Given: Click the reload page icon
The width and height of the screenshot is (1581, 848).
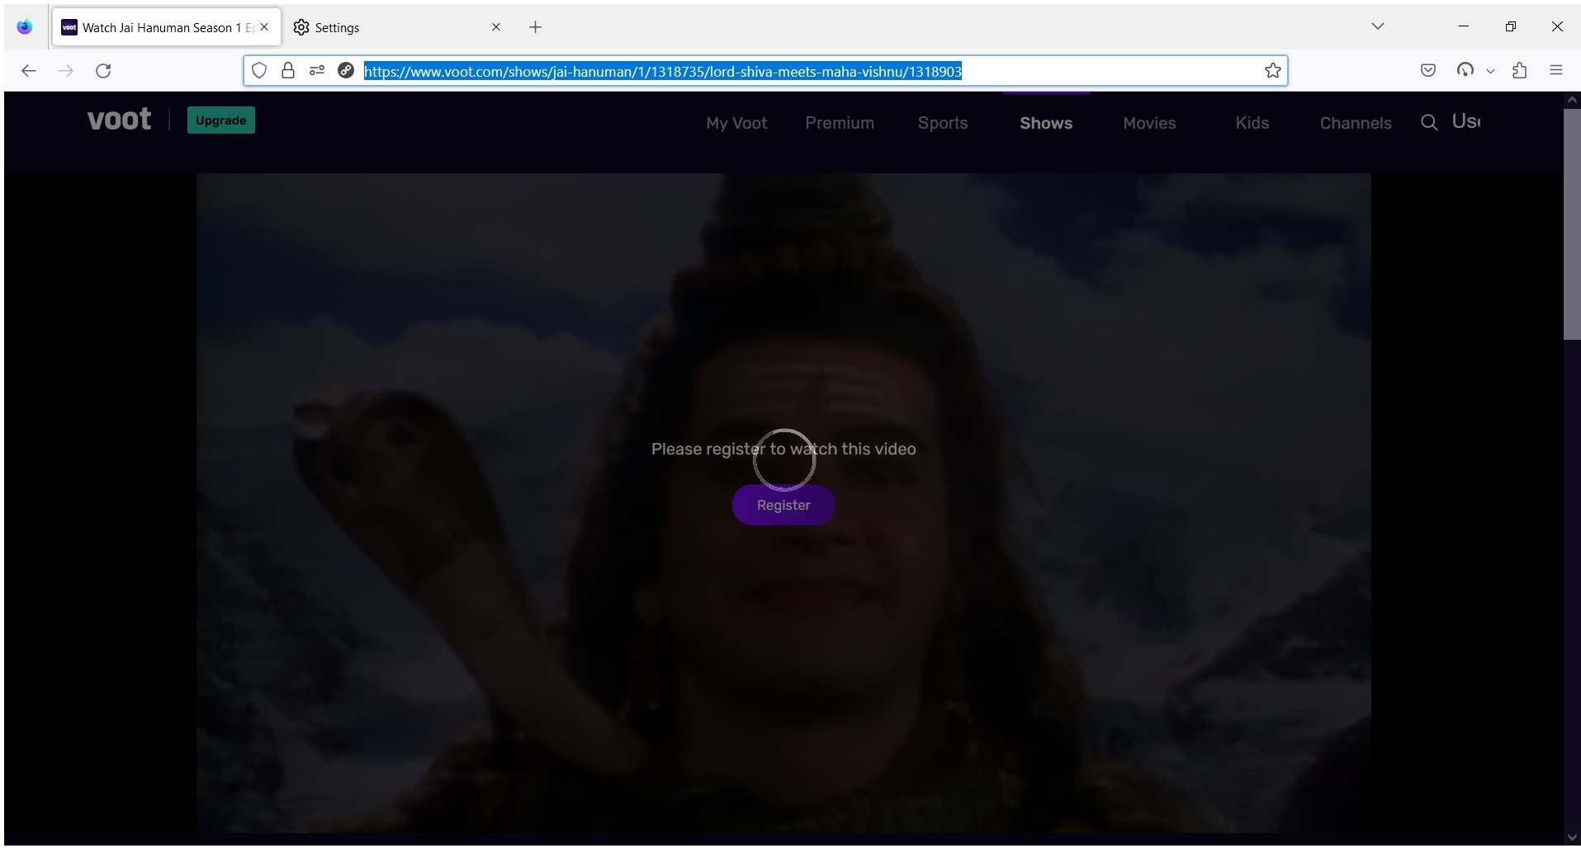Looking at the screenshot, I should pos(103,71).
